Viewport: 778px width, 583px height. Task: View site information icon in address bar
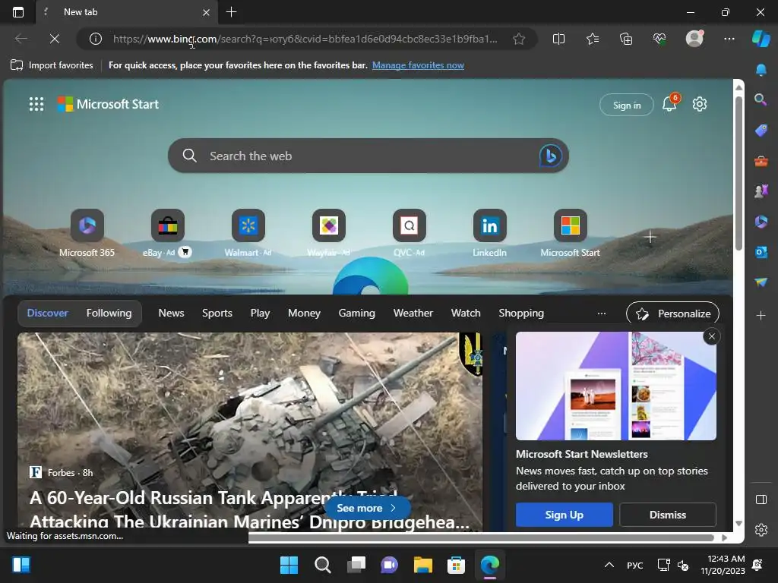point(96,39)
